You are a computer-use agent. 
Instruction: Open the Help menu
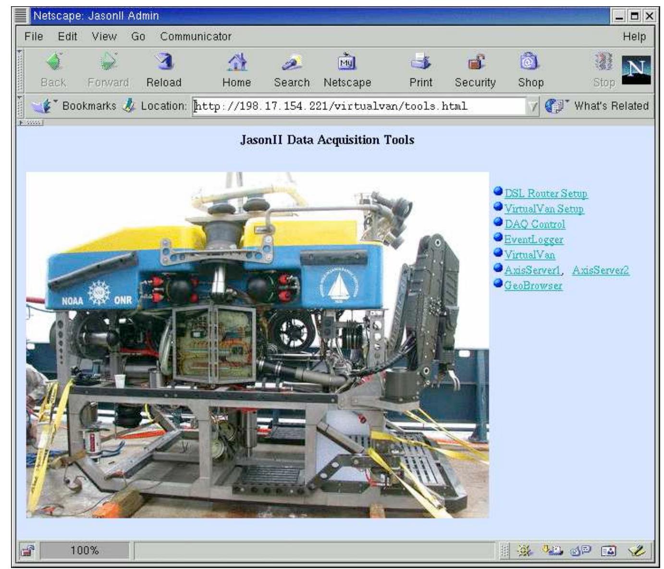click(634, 36)
